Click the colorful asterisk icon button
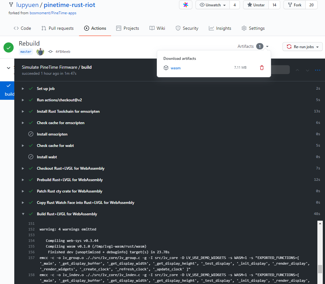Image resolution: width=325 pixels, height=284 pixels. click(x=186, y=5)
